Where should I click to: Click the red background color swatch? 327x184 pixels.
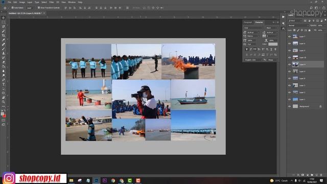tap(5, 116)
